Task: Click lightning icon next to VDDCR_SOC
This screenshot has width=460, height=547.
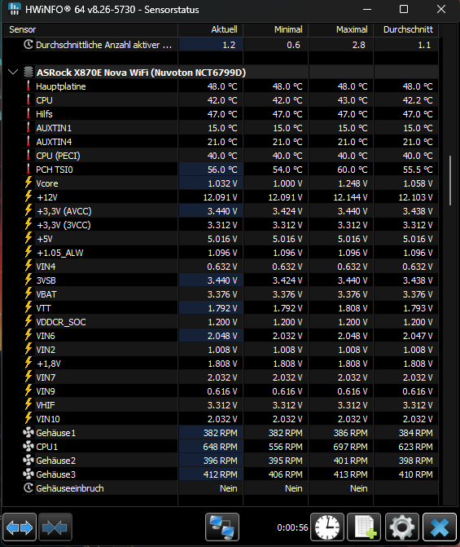Action: click(x=28, y=321)
